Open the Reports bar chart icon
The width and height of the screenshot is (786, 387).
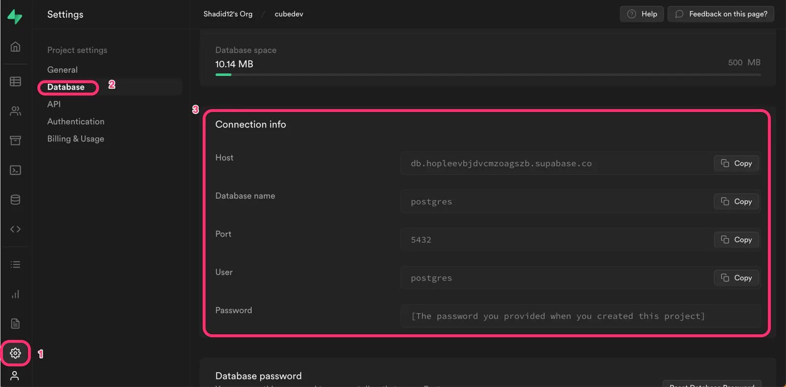click(x=15, y=294)
